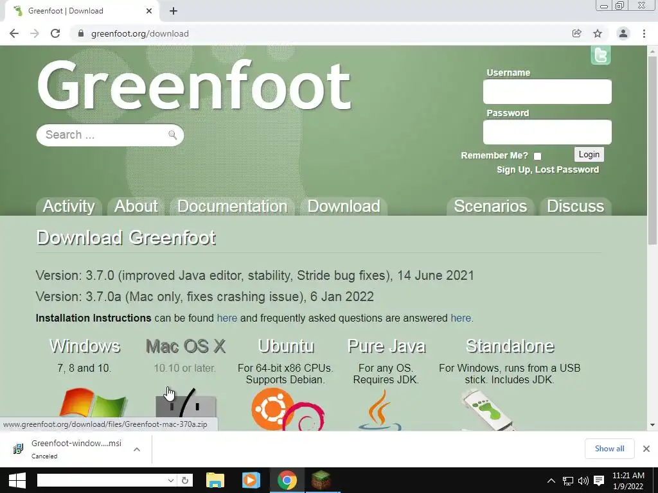Focus the Password input field
This screenshot has height=493, width=658.
[x=547, y=132]
